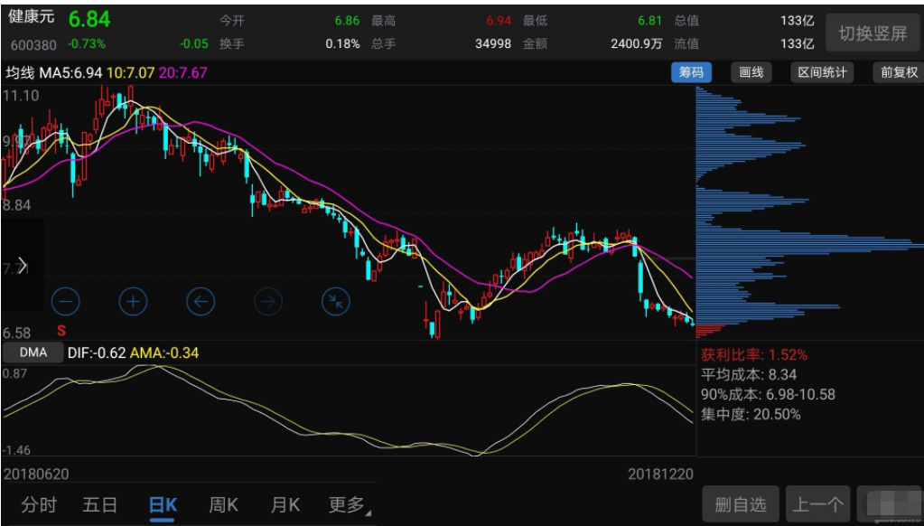The image size is (924, 526).
Task: Switch to the 五日 tab
Action: click(99, 505)
